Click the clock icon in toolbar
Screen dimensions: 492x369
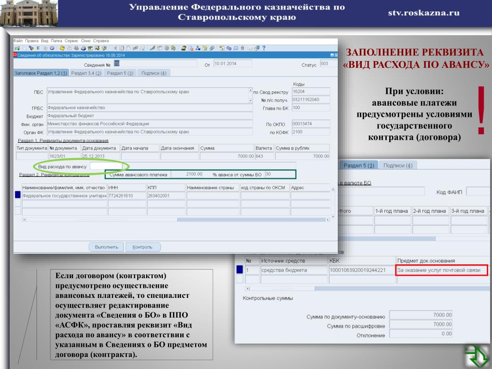(x=52, y=48)
